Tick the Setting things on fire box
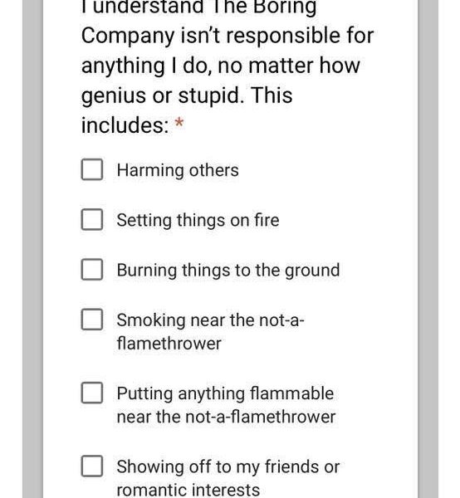The image size is (460, 498). pyautogui.click(x=92, y=219)
